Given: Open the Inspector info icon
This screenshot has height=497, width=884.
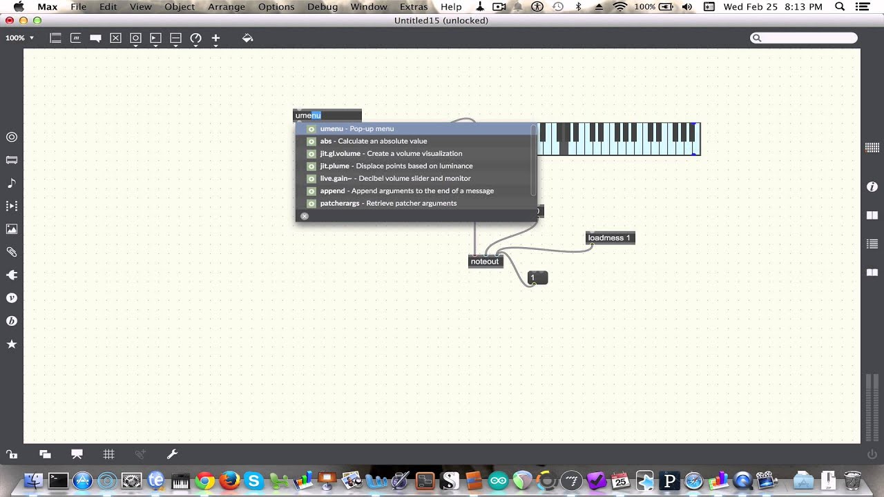Looking at the screenshot, I should click(872, 187).
